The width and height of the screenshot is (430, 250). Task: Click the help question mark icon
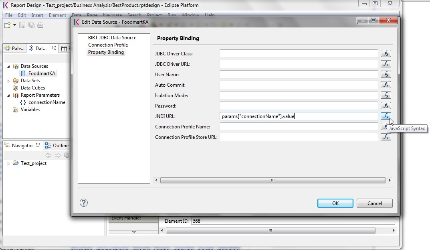tap(84, 203)
